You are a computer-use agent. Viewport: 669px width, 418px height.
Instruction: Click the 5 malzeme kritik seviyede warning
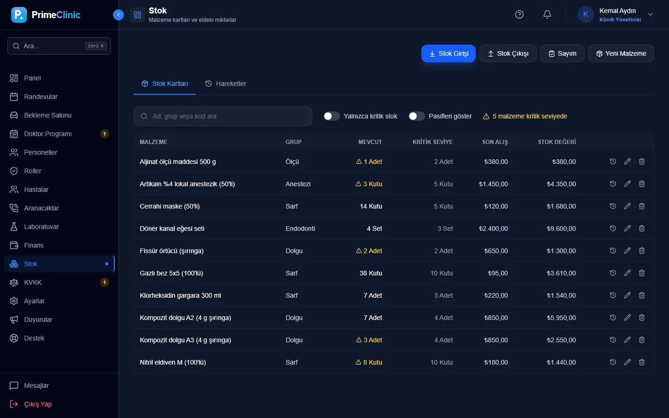click(525, 116)
